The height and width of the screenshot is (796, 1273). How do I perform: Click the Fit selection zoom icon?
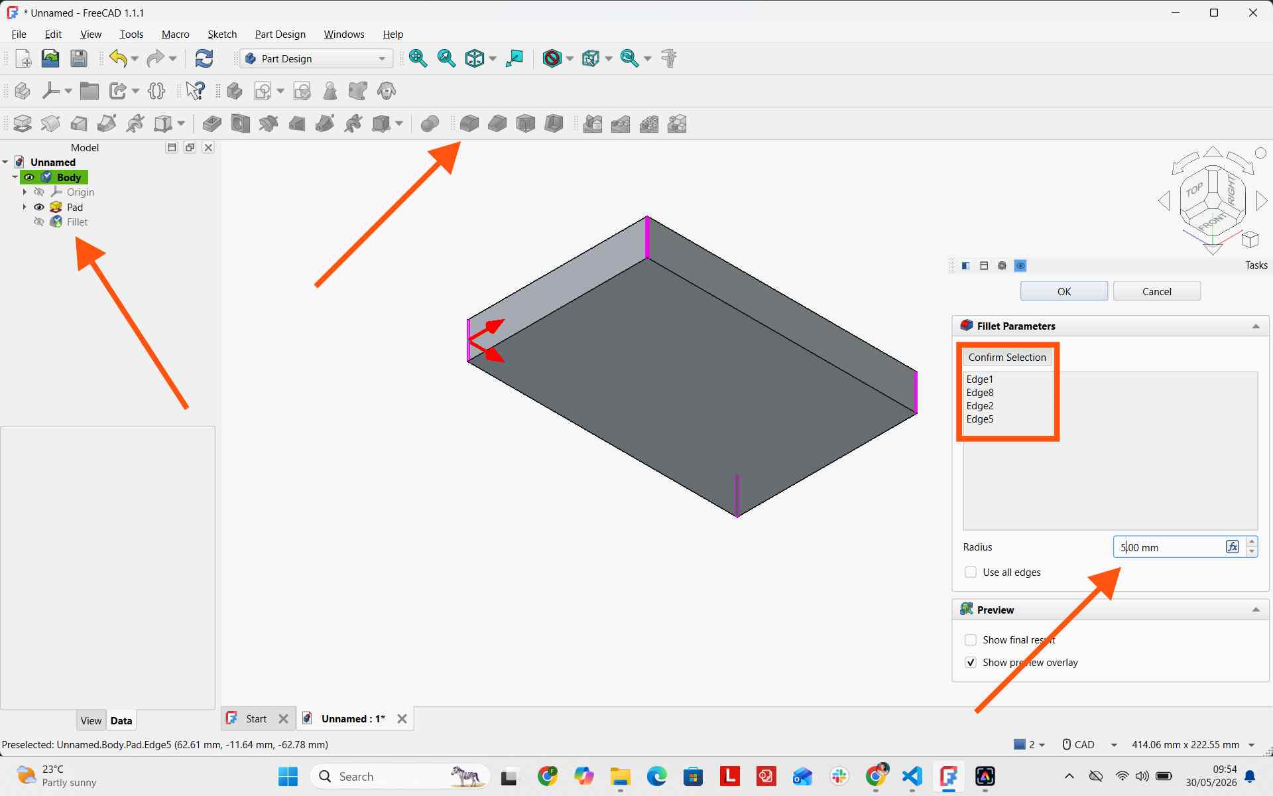[x=447, y=58]
